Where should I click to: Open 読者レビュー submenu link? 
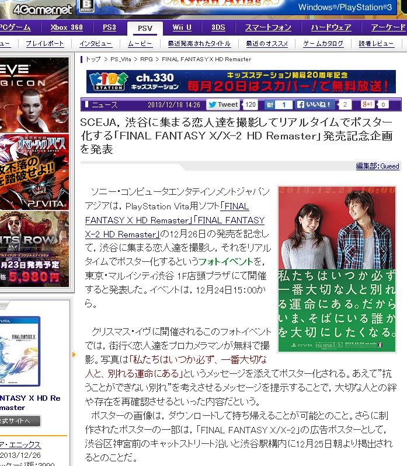(376, 44)
